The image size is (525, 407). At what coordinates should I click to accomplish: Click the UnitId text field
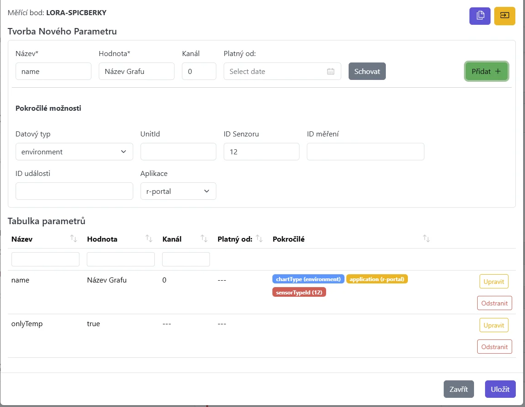[178, 152]
